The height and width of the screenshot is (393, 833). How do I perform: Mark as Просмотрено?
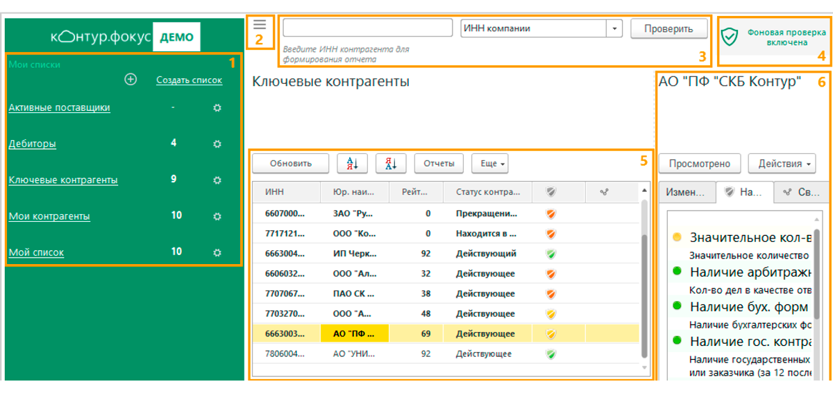(x=699, y=164)
